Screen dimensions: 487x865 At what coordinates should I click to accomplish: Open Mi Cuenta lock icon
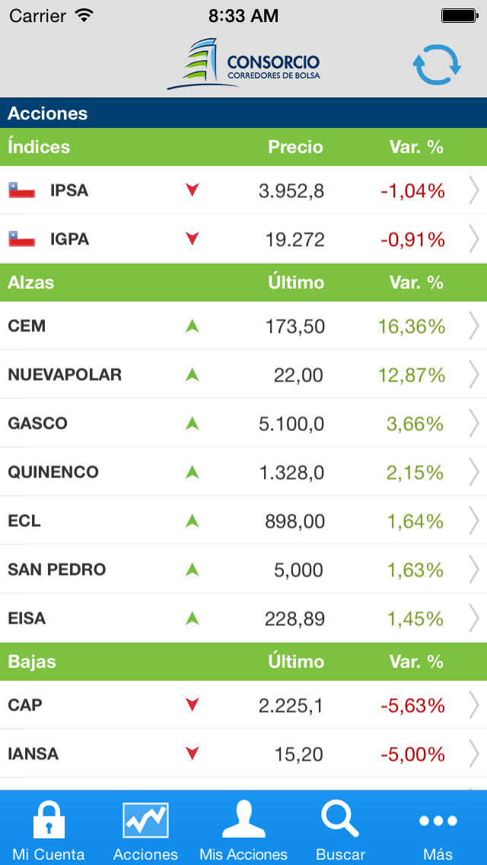48,821
